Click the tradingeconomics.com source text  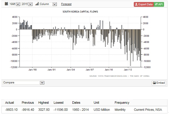(108, 76)
